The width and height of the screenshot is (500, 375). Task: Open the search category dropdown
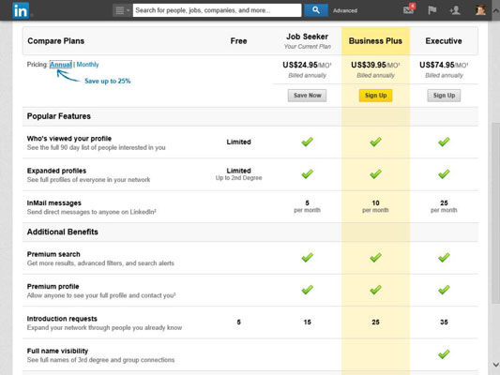coord(122,10)
